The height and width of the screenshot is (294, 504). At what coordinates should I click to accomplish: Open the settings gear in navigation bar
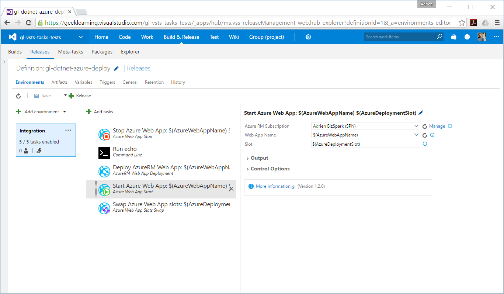pyautogui.click(x=309, y=37)
